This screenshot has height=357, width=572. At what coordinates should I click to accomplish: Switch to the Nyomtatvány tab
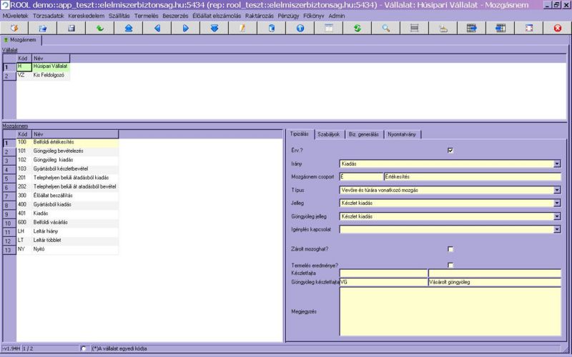[403, 134]
